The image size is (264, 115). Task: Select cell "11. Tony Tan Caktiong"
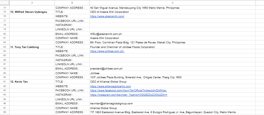(32, 47)
